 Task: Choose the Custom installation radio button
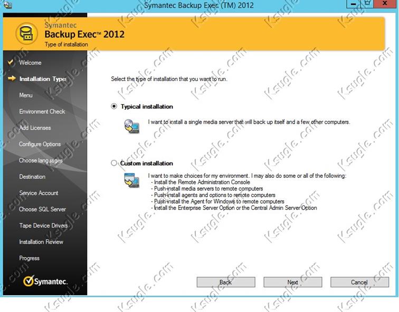(x=114, y=163)
